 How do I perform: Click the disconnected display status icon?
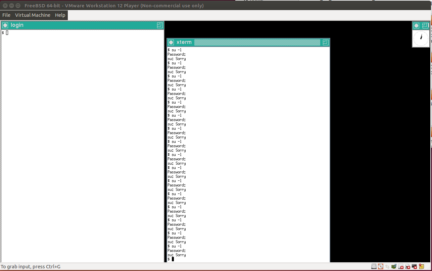[x=415, y=267]
